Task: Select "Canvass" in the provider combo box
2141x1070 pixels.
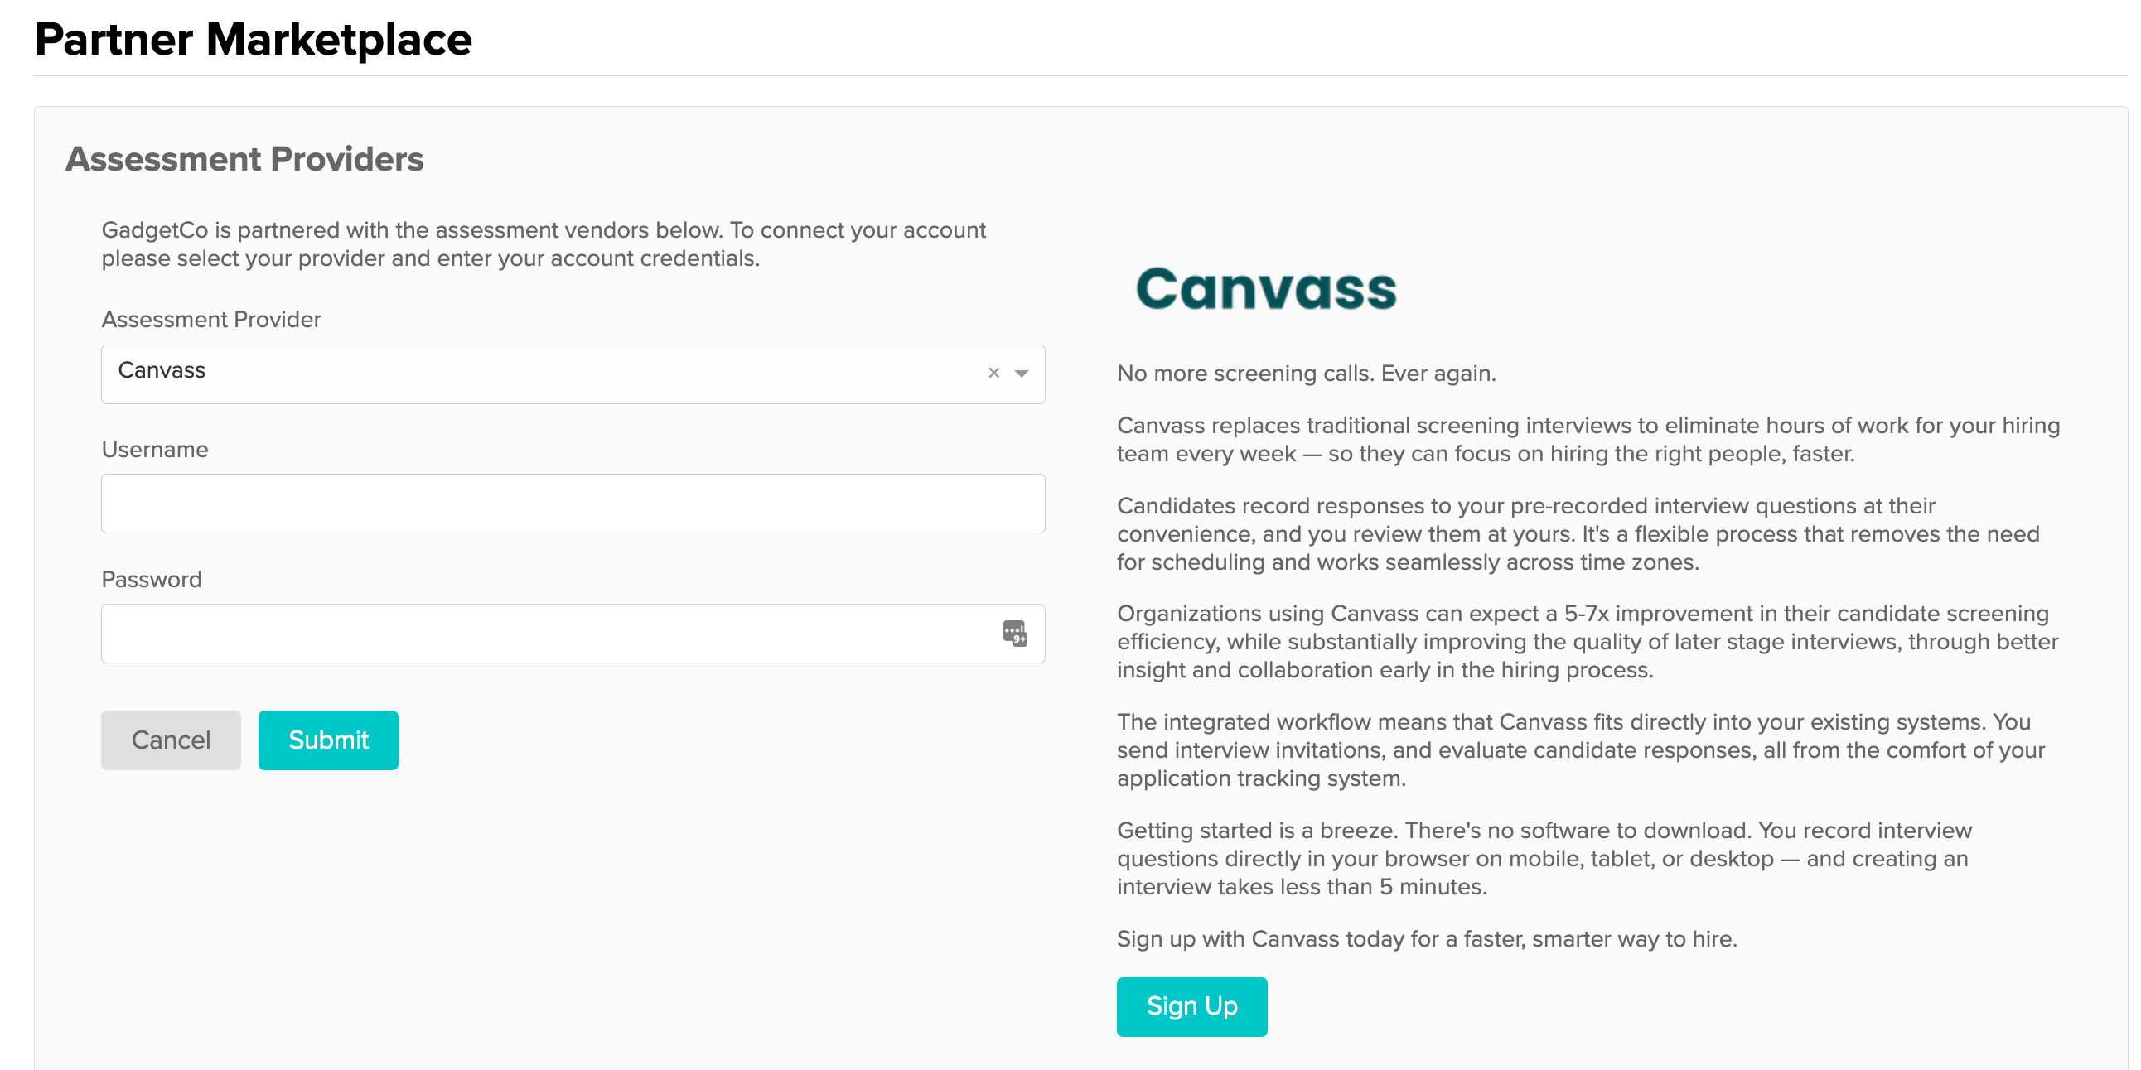Action: pos(499,370)
